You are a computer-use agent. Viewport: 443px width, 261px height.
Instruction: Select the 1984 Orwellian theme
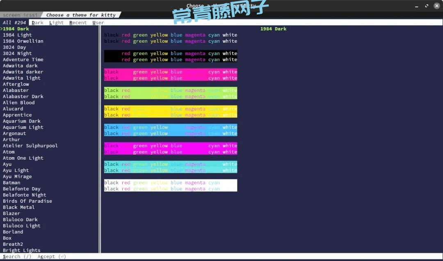(23, 41)
